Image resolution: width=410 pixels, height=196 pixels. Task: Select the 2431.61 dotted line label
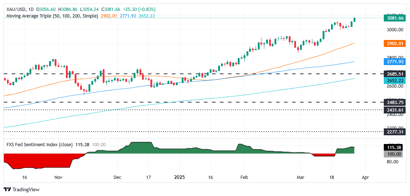[395, 110]
